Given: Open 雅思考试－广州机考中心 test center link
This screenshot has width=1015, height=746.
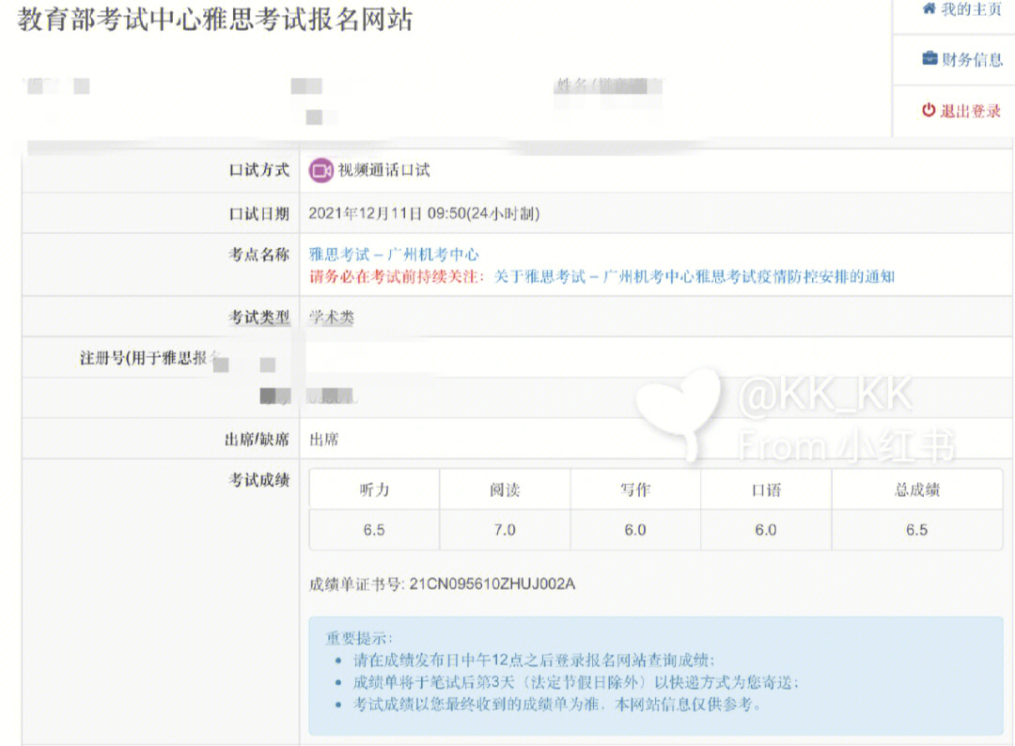Looking at the screenshot, I should point(394,255).
